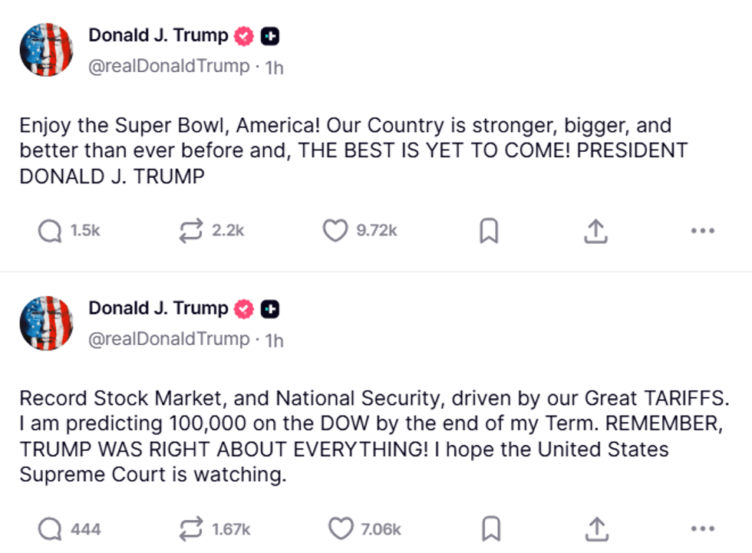Like the Stock Market post
The width and height of the screenshot is (752, 553).
point(341,528)
